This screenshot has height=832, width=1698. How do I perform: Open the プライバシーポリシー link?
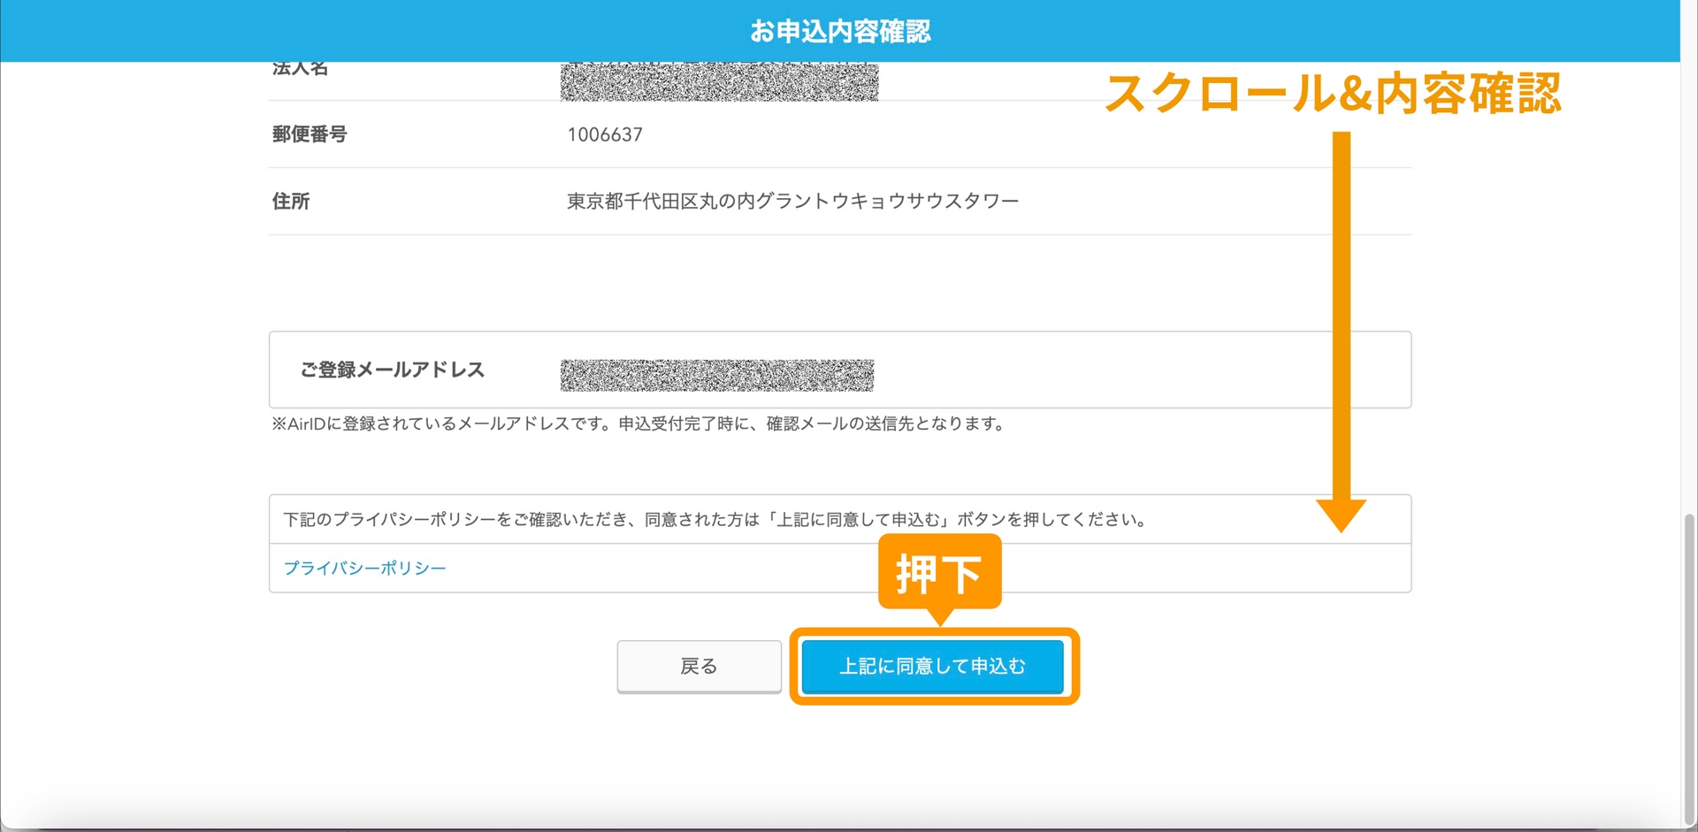point(364,568)
